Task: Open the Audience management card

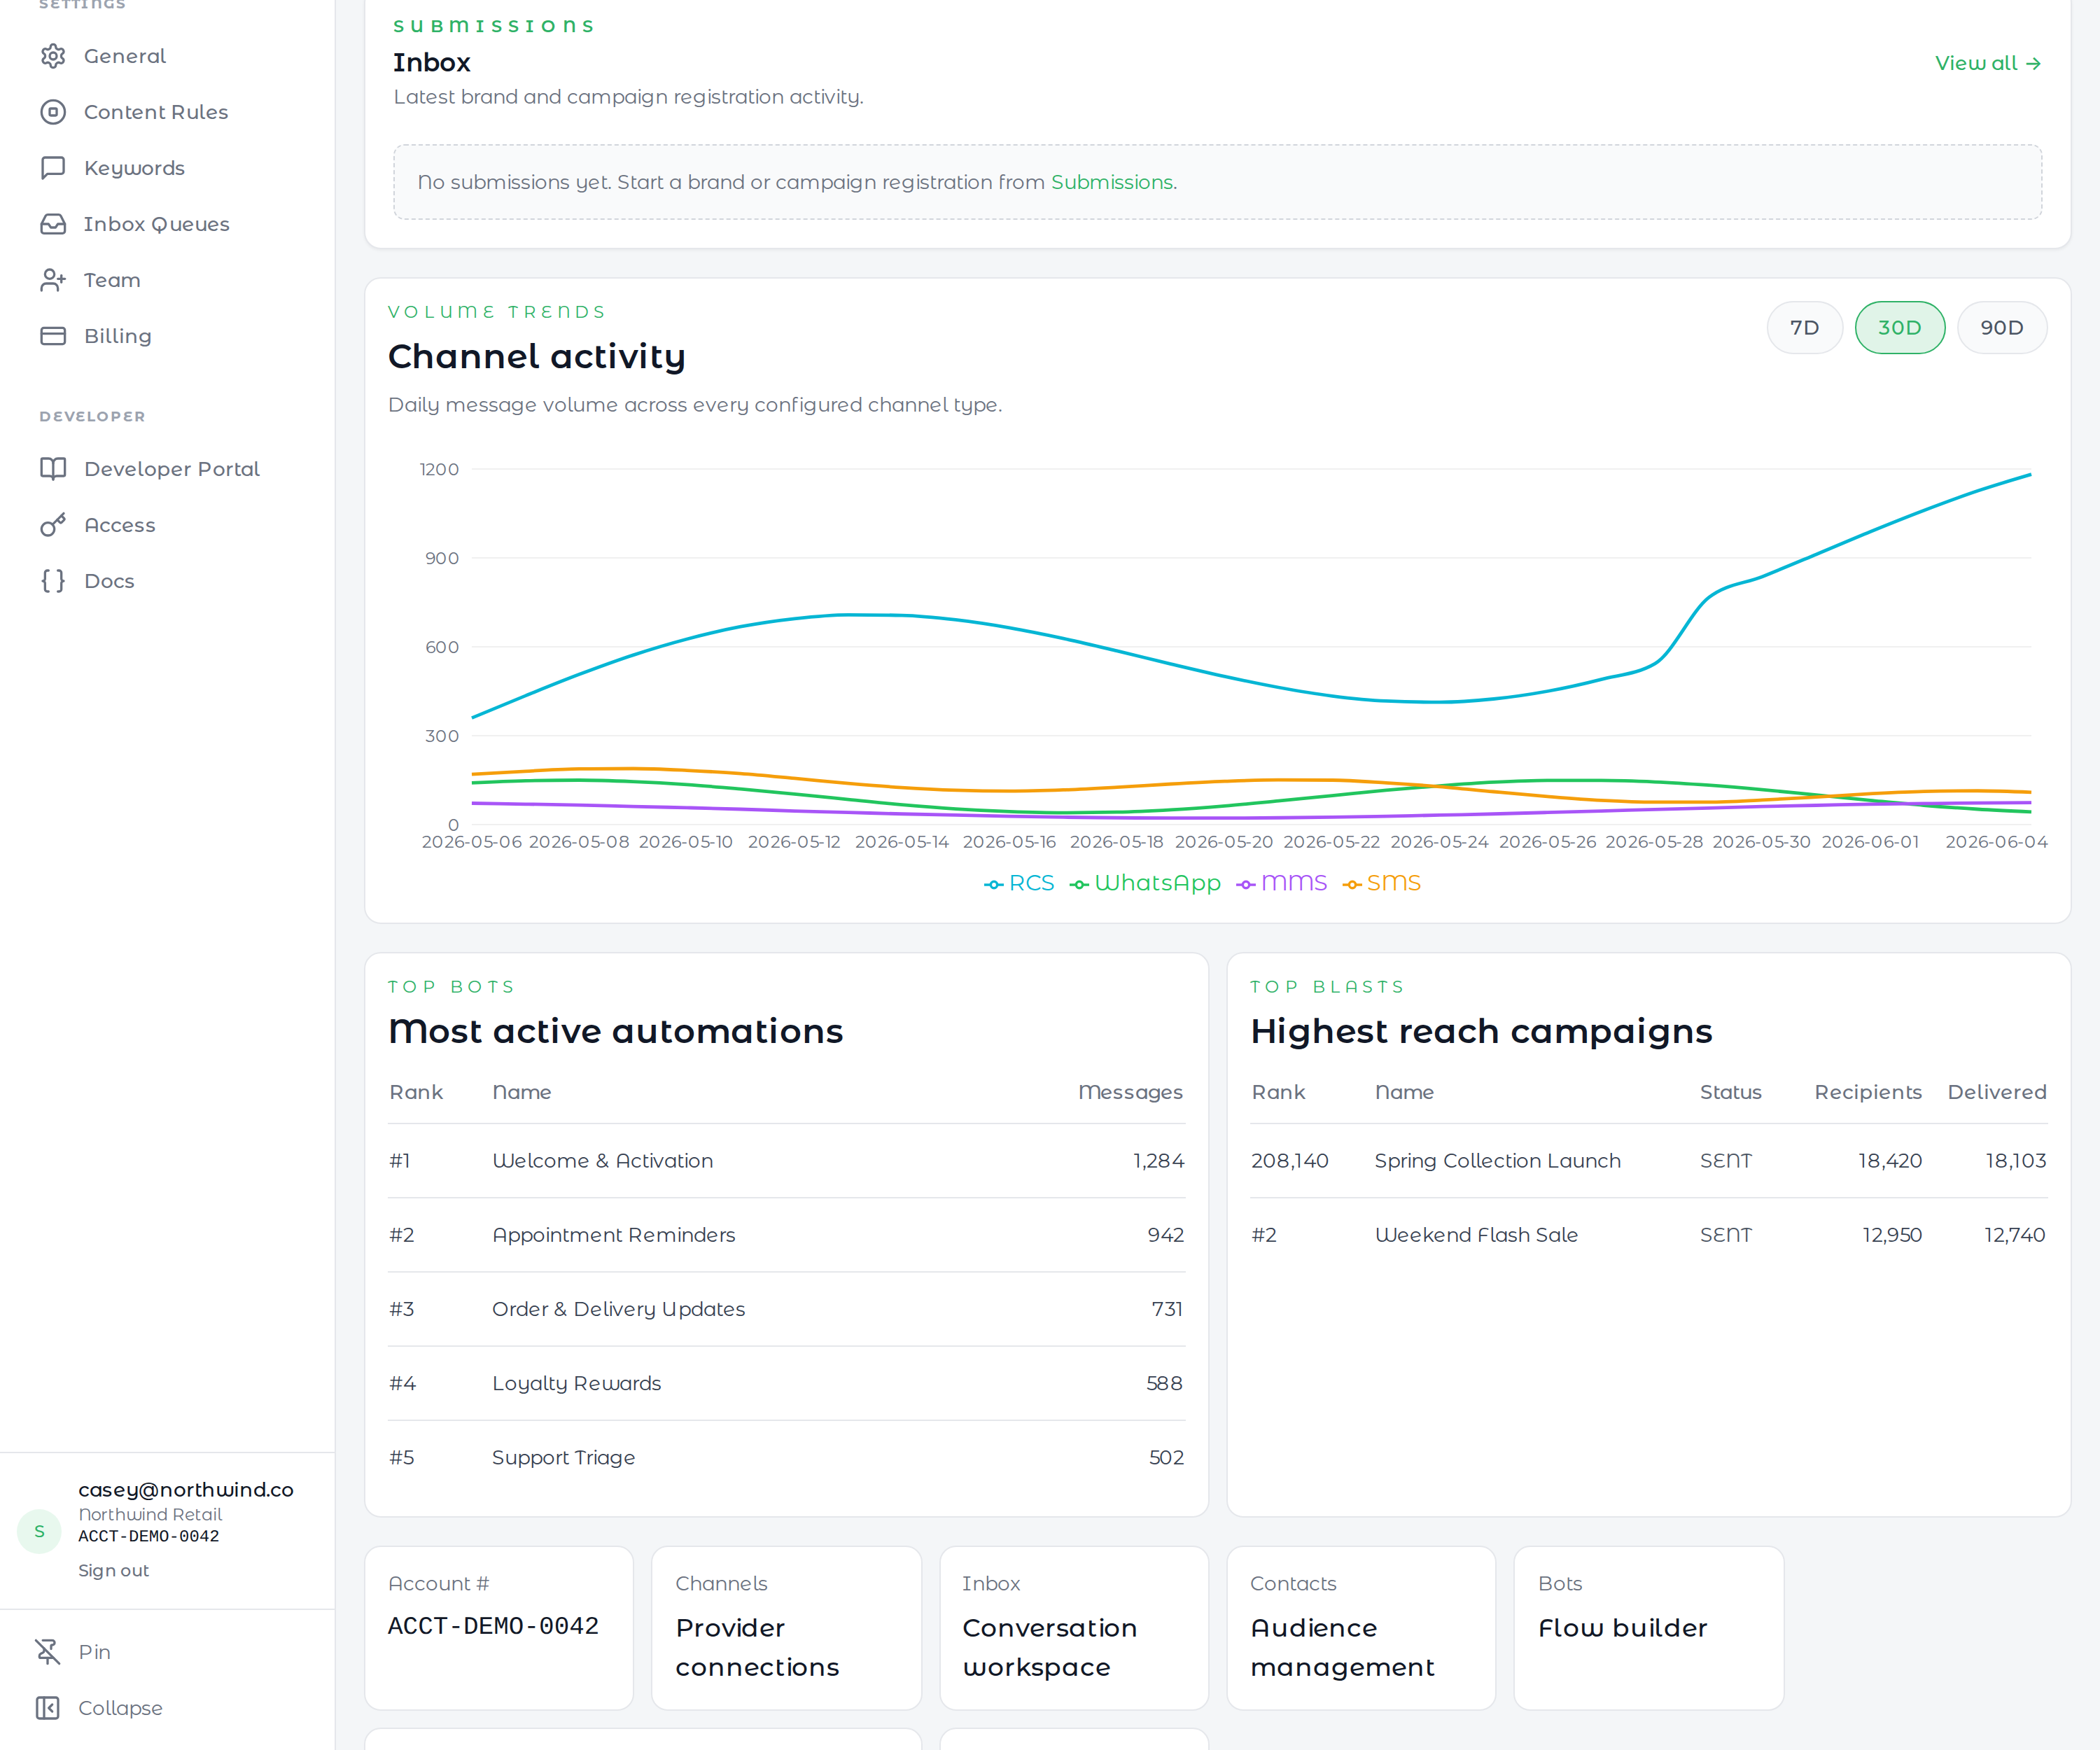Action: click(x=1361, y=1628)
